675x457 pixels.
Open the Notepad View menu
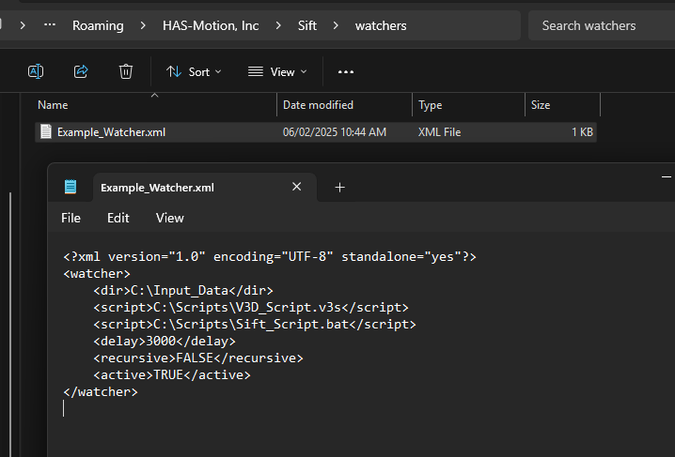tap(169, 219)
